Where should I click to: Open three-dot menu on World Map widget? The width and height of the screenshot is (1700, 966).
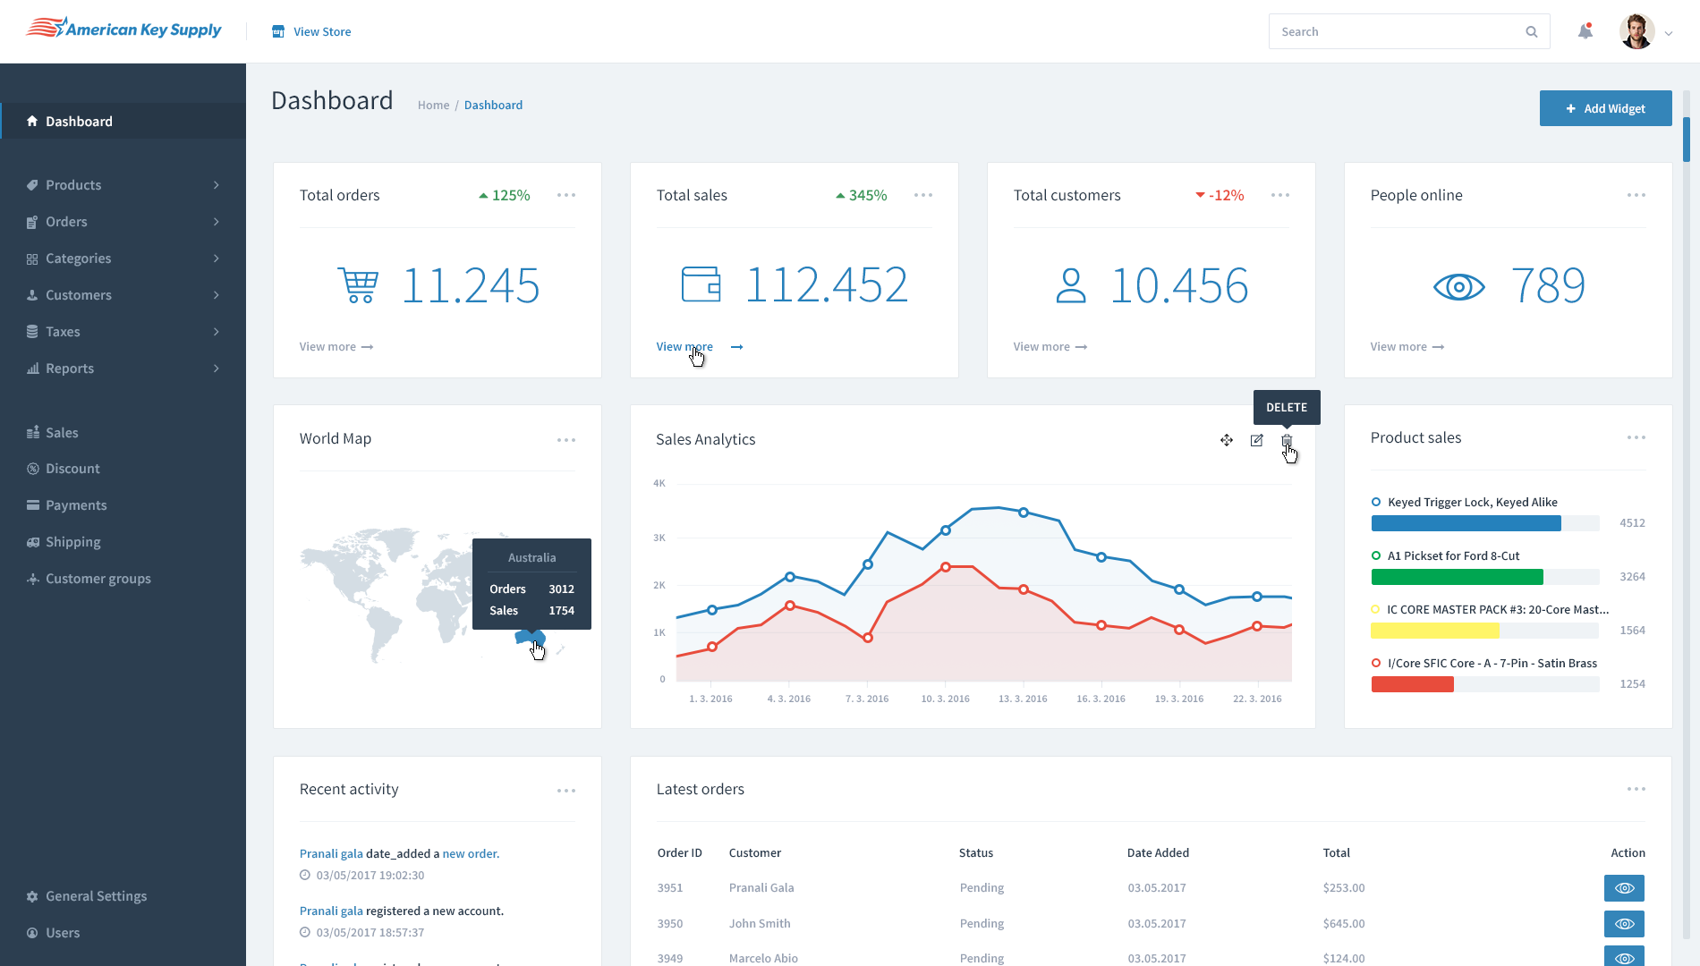566,440
